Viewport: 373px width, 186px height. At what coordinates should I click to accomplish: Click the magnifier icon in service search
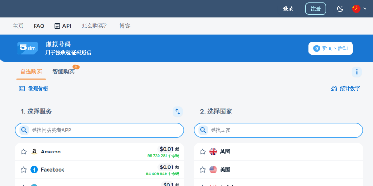[x=24, y=130]
